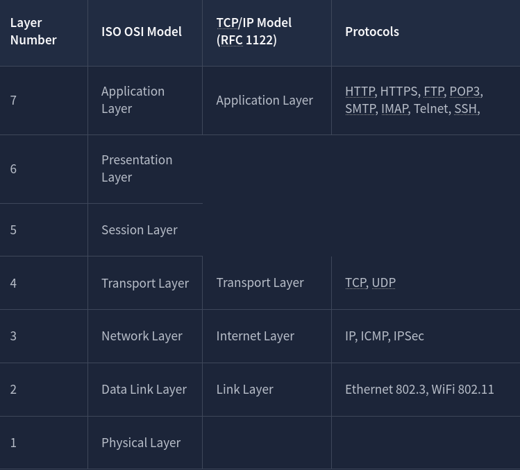
Task: Click the UDP abbreviation
Action: [383, 283]
